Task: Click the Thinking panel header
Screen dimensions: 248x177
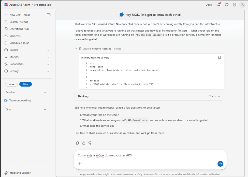Action: tap(149, 96)
